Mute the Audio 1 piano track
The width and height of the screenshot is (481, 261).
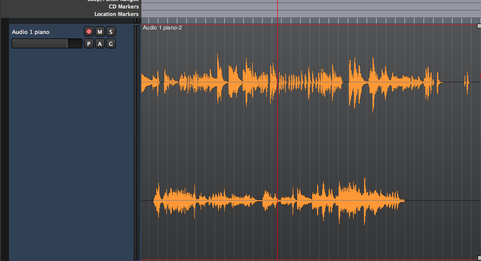point(100,32)
